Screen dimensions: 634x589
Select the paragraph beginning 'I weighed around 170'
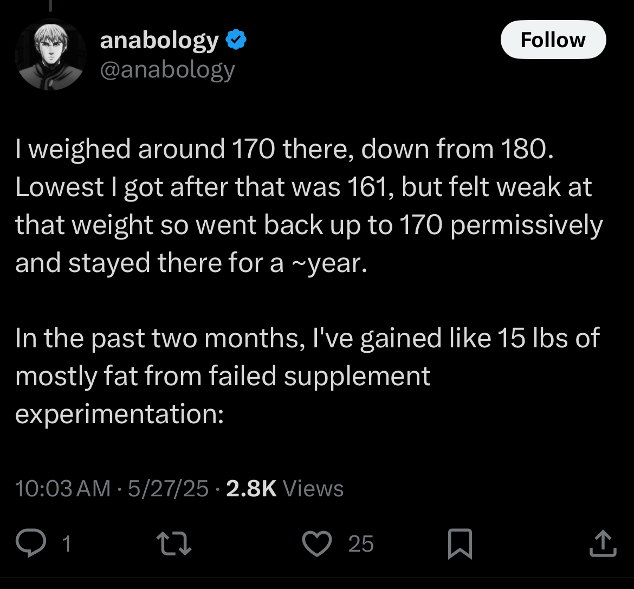(309, 206)
